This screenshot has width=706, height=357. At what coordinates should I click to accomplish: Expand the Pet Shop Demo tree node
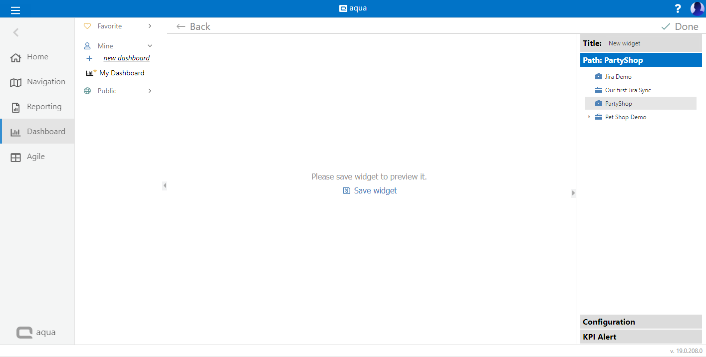(x=589, y=117)
